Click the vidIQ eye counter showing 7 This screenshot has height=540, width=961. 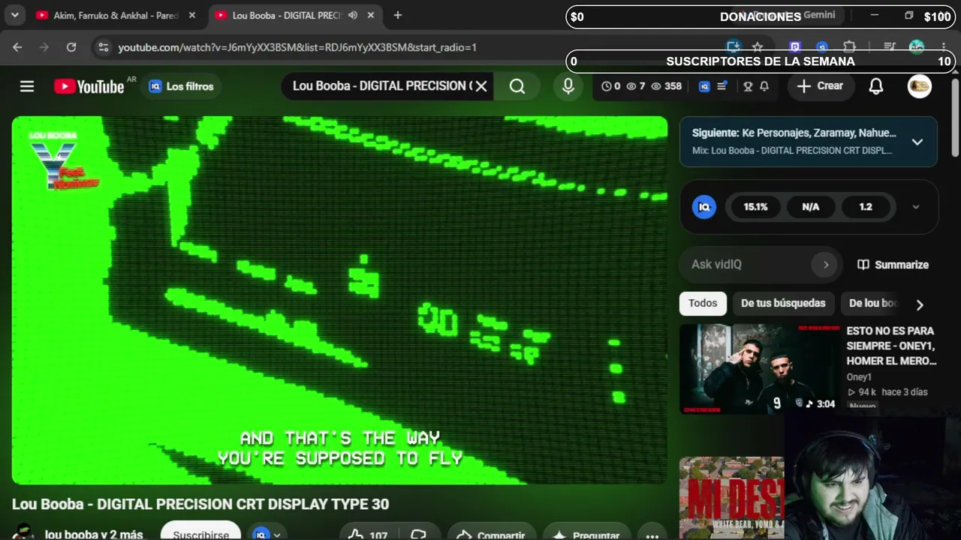click(636, 86)
